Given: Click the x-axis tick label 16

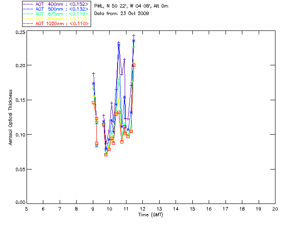Looking at the screenshot, I should 209,209.
